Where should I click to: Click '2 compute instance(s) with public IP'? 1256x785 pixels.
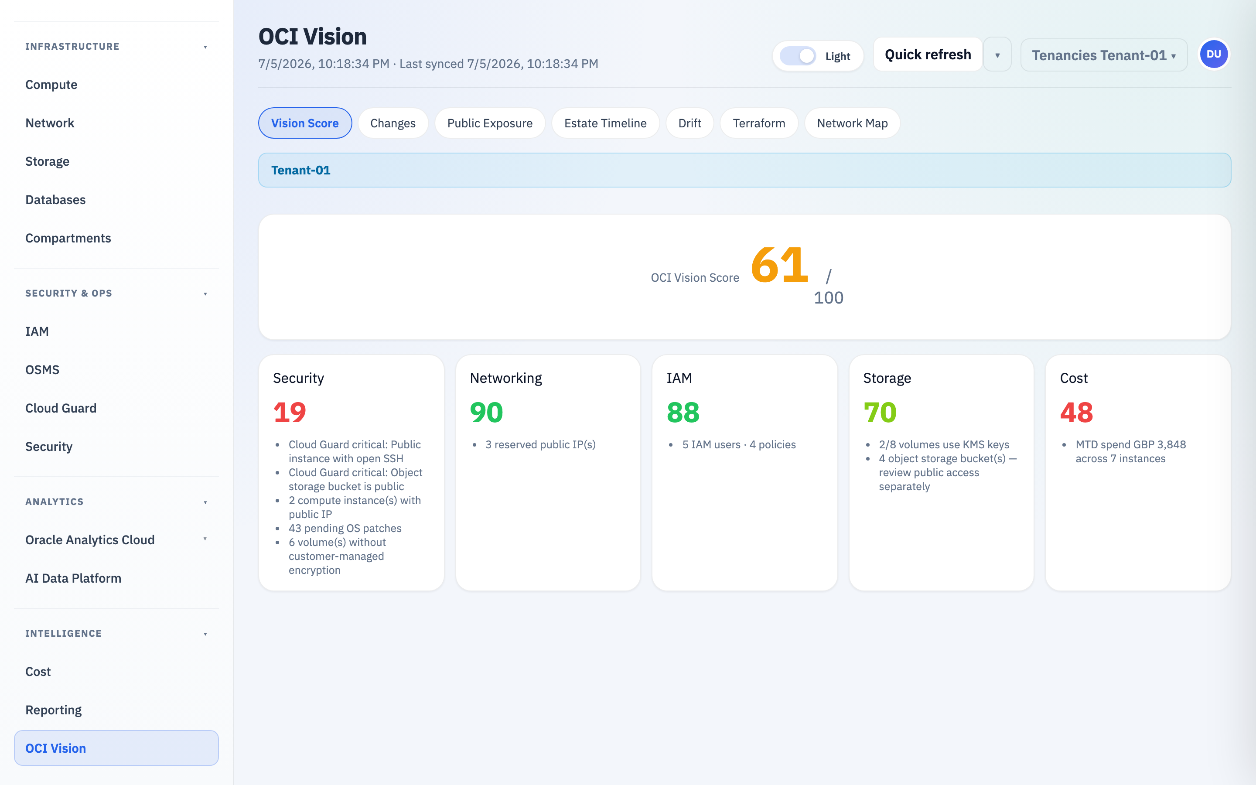[355, 507]
